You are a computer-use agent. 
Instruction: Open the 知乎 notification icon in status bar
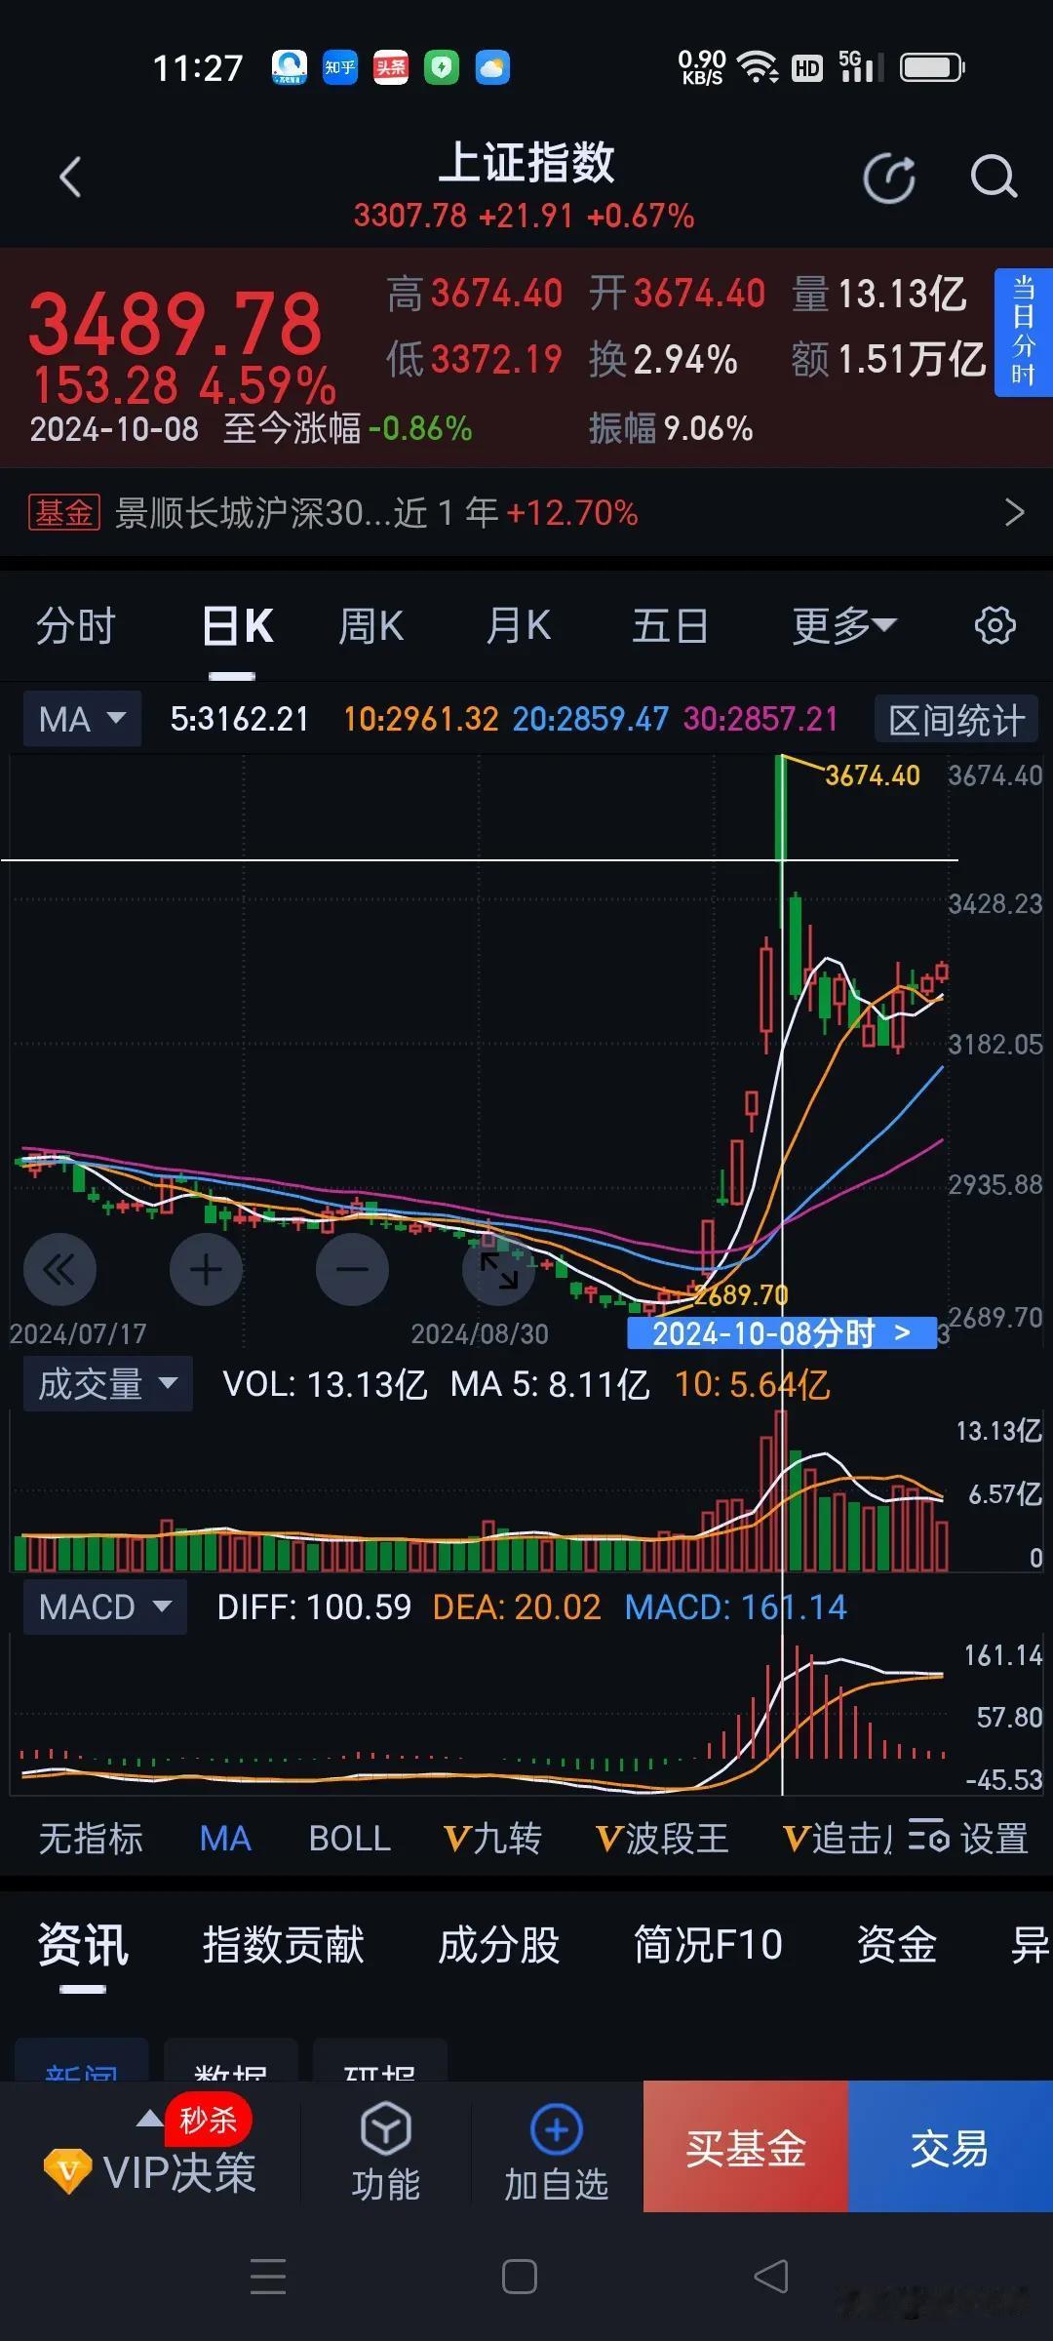(x=340, y=67)
